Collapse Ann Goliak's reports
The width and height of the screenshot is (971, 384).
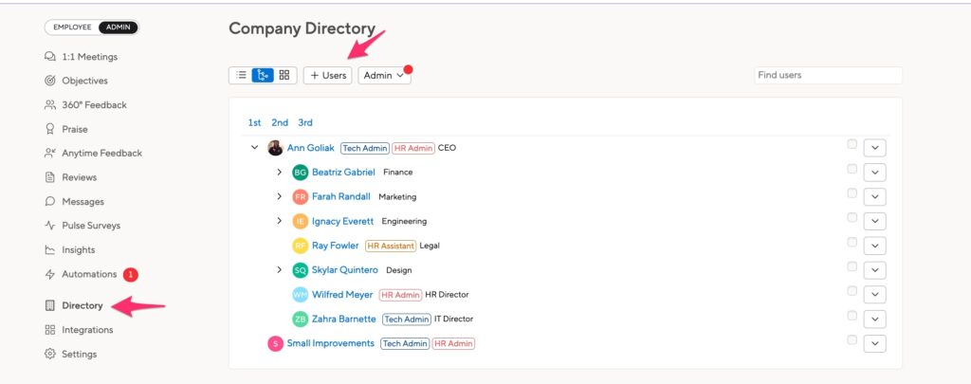pyautogui.click(x=254, y=147)
